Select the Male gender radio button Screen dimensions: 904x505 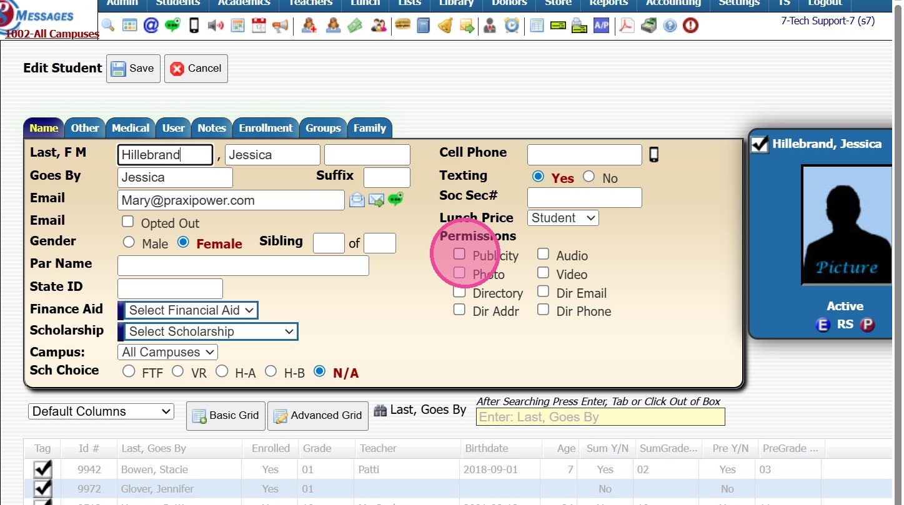coord(129,242)
